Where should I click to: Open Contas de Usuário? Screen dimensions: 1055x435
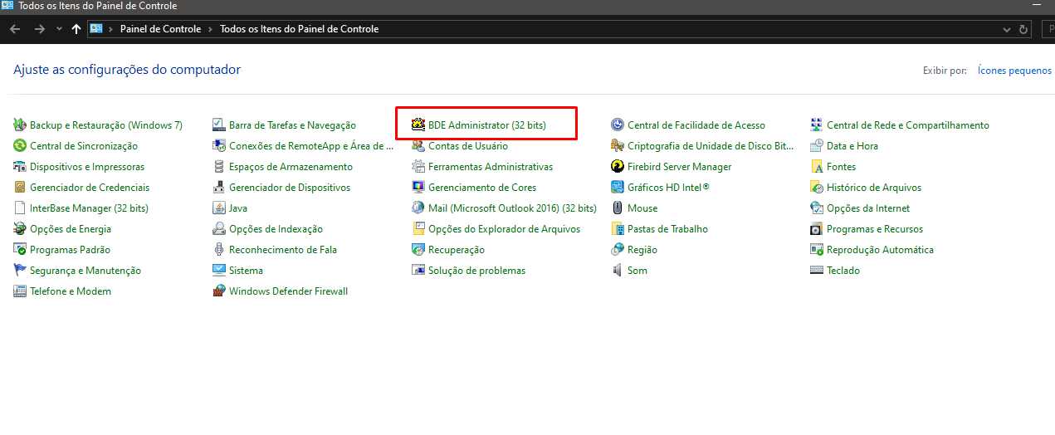pos(468,146)
